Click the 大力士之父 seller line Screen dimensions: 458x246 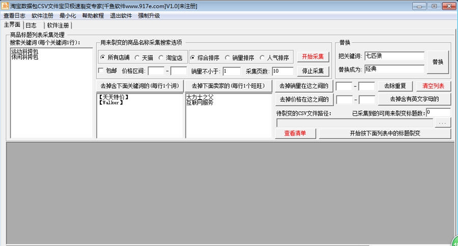pyautogui.click(x=200, y=97)
